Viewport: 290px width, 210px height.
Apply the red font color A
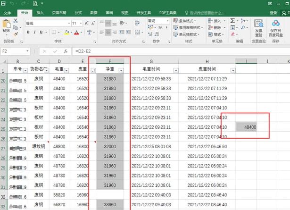click(76, 33)
